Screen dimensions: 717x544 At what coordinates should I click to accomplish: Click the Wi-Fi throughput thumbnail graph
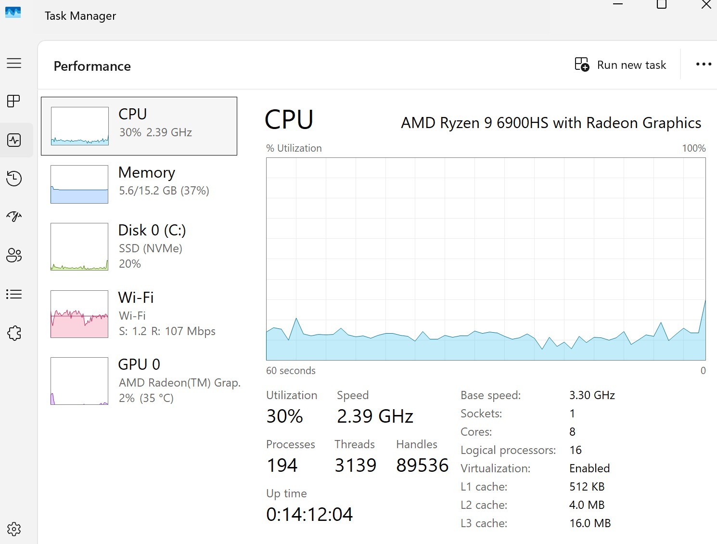(x=79, y=314)
